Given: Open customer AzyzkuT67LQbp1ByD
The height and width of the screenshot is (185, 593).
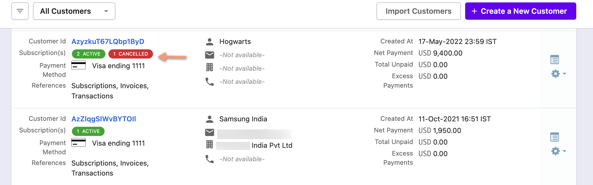Looking at the screenshot, I should point(108,42).
